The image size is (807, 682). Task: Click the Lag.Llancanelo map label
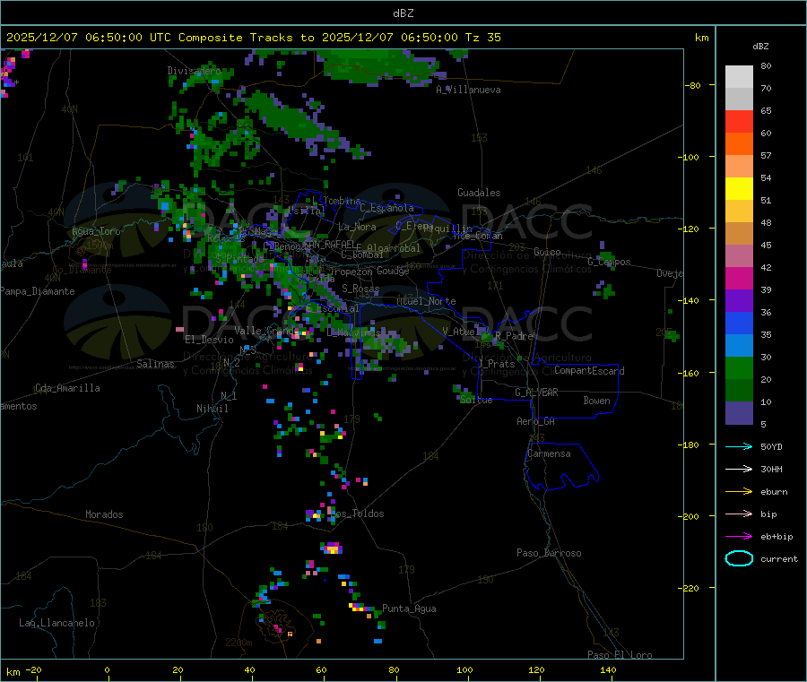(x=57, y=623)
